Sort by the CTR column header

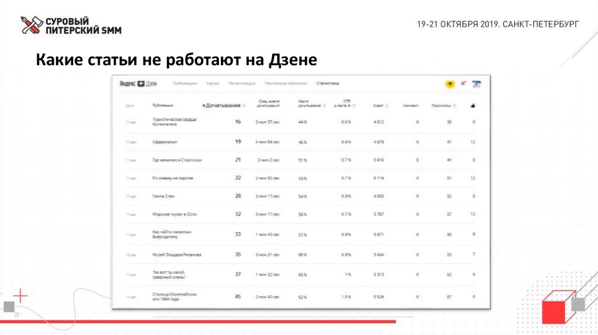tap(343, 103)
